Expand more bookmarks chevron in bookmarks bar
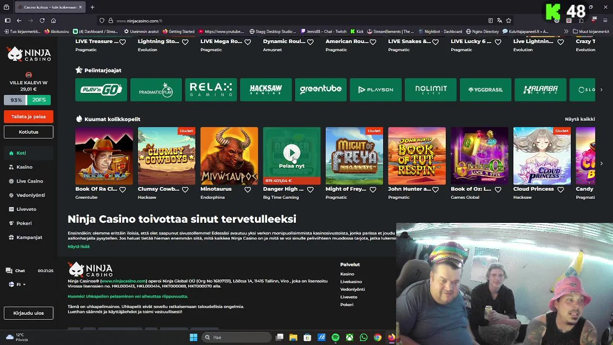The width and height of the screenshot is (613, 345). click(566, 32)
